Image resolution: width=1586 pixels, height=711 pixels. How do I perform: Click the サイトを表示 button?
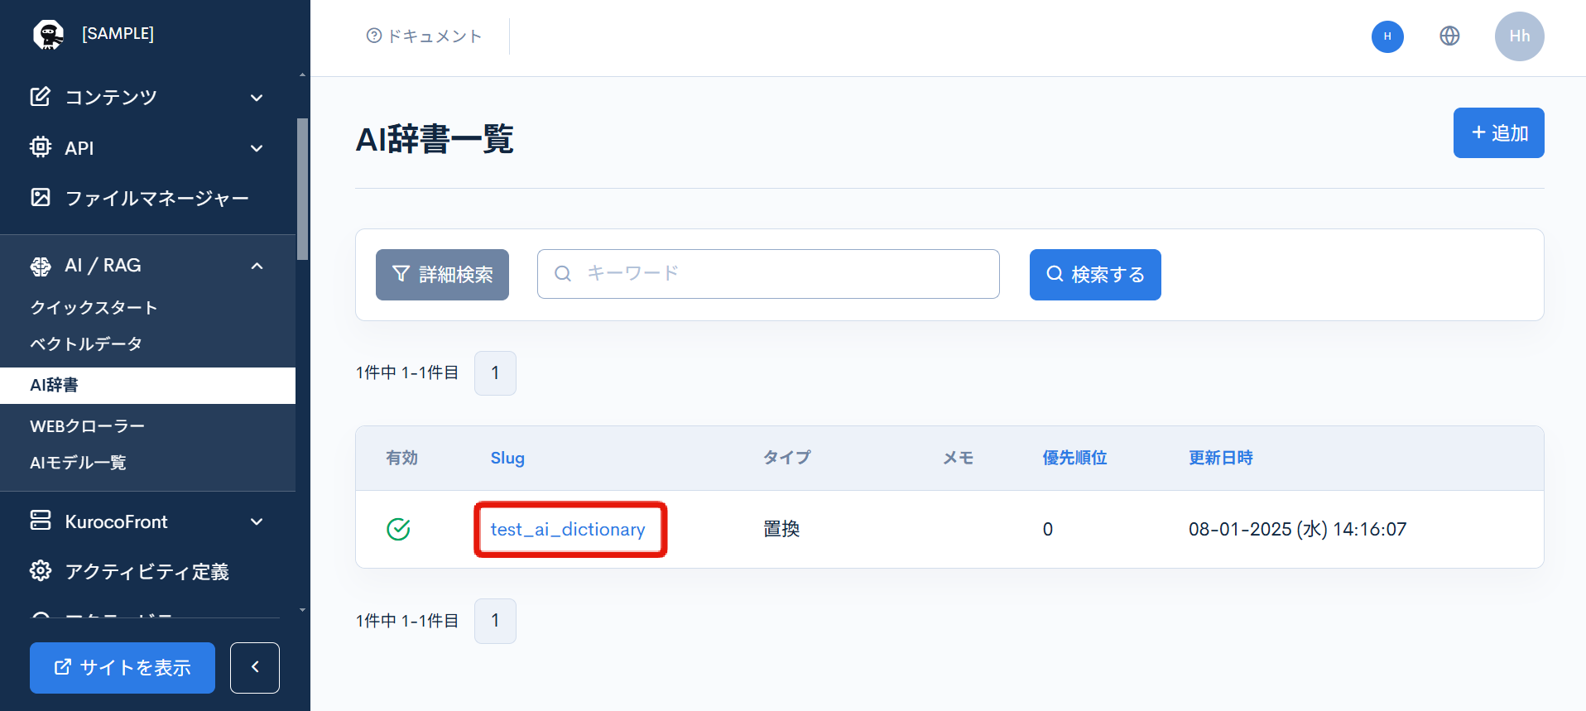pos(123,667)
